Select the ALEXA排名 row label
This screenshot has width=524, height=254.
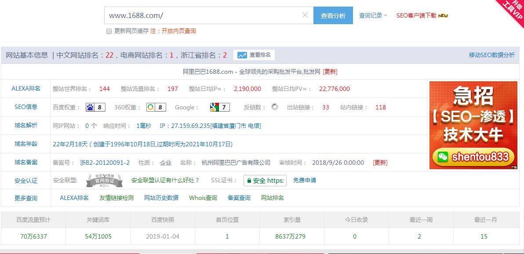pos(26,89)
